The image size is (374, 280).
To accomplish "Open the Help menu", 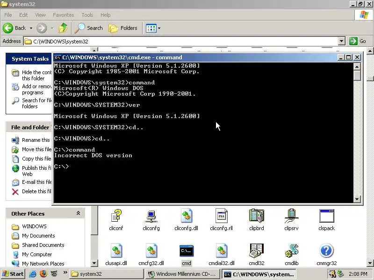I will (106, 15).
